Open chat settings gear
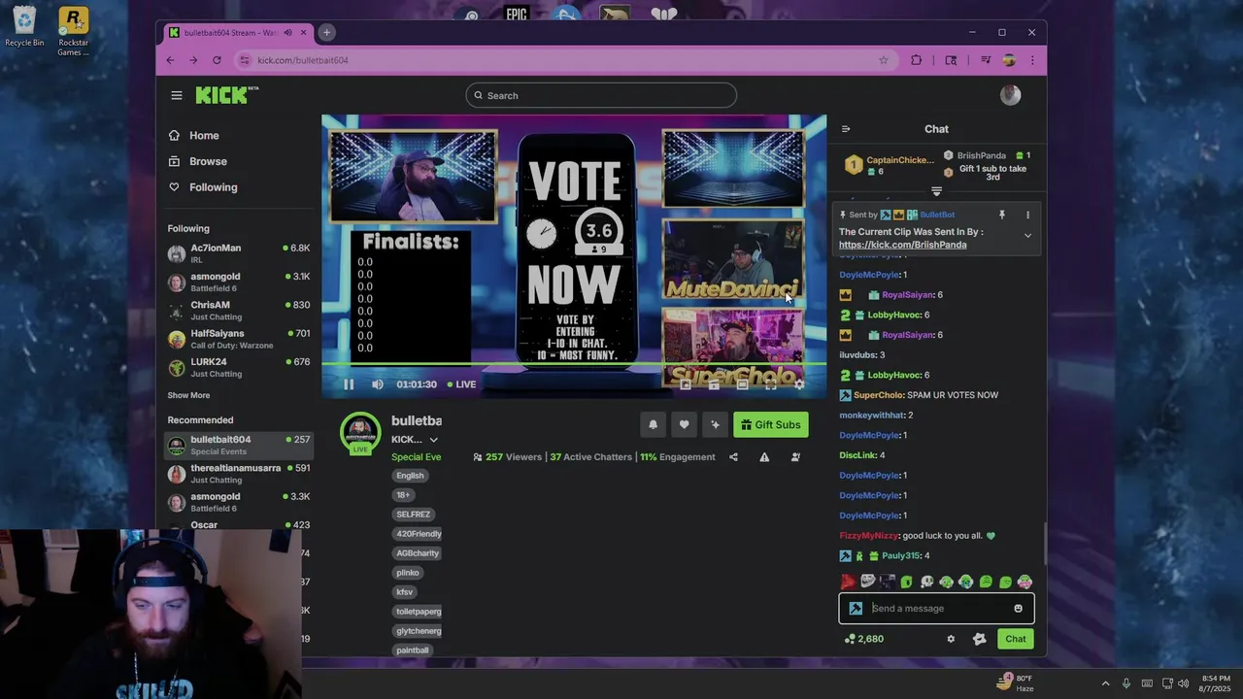The width and height of the screenshot is (1243, 699). (951, 639)
